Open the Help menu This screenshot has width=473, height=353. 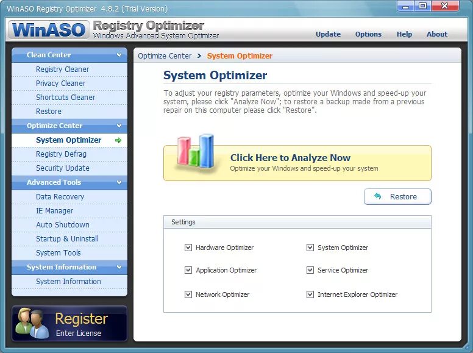[x=404, y=34]
